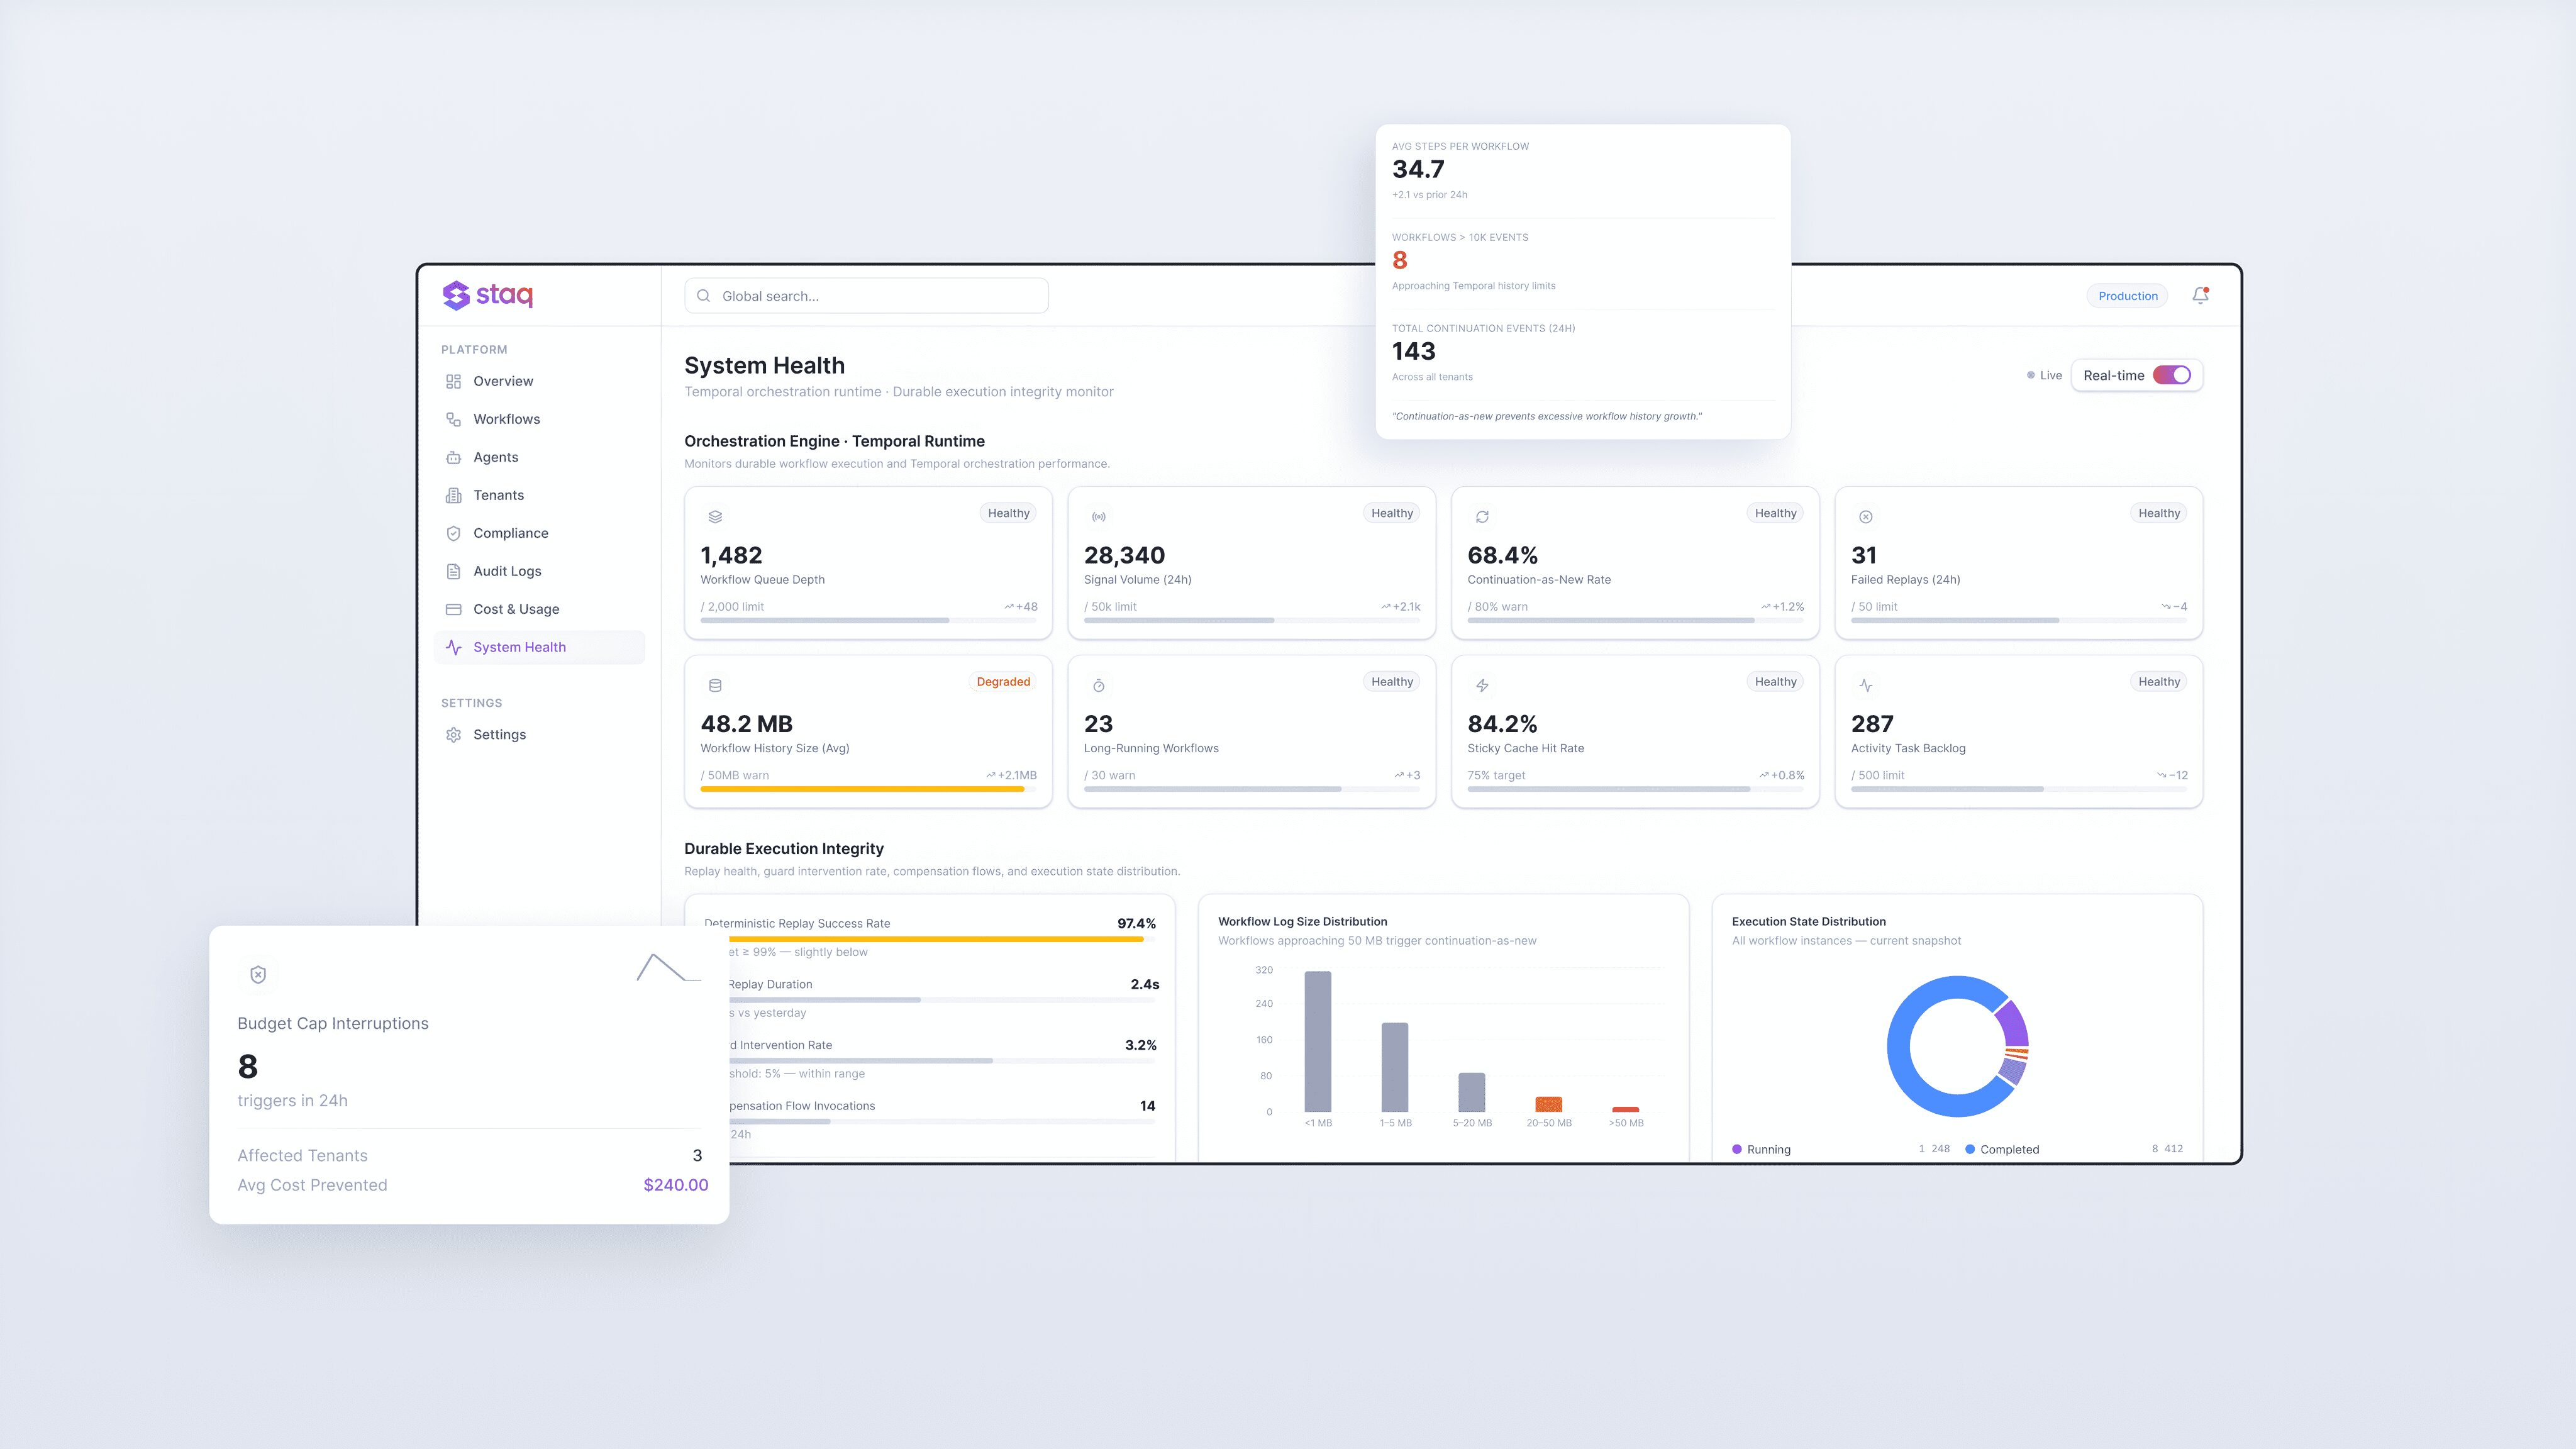
Task: Click the Production environment badge
Action: click(2127, 296)
